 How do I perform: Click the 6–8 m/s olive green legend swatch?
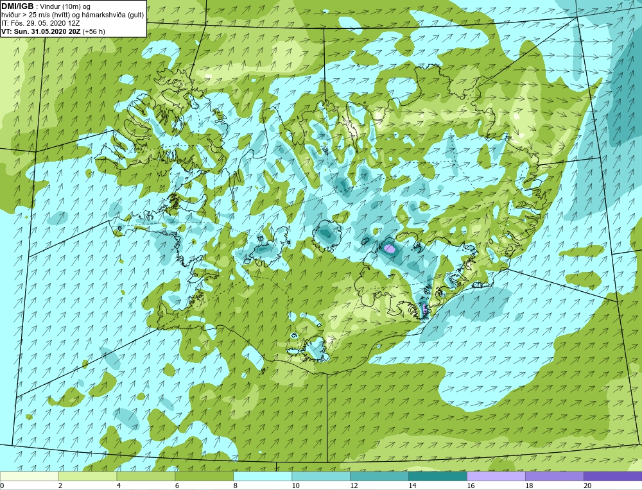pos(204,477)
